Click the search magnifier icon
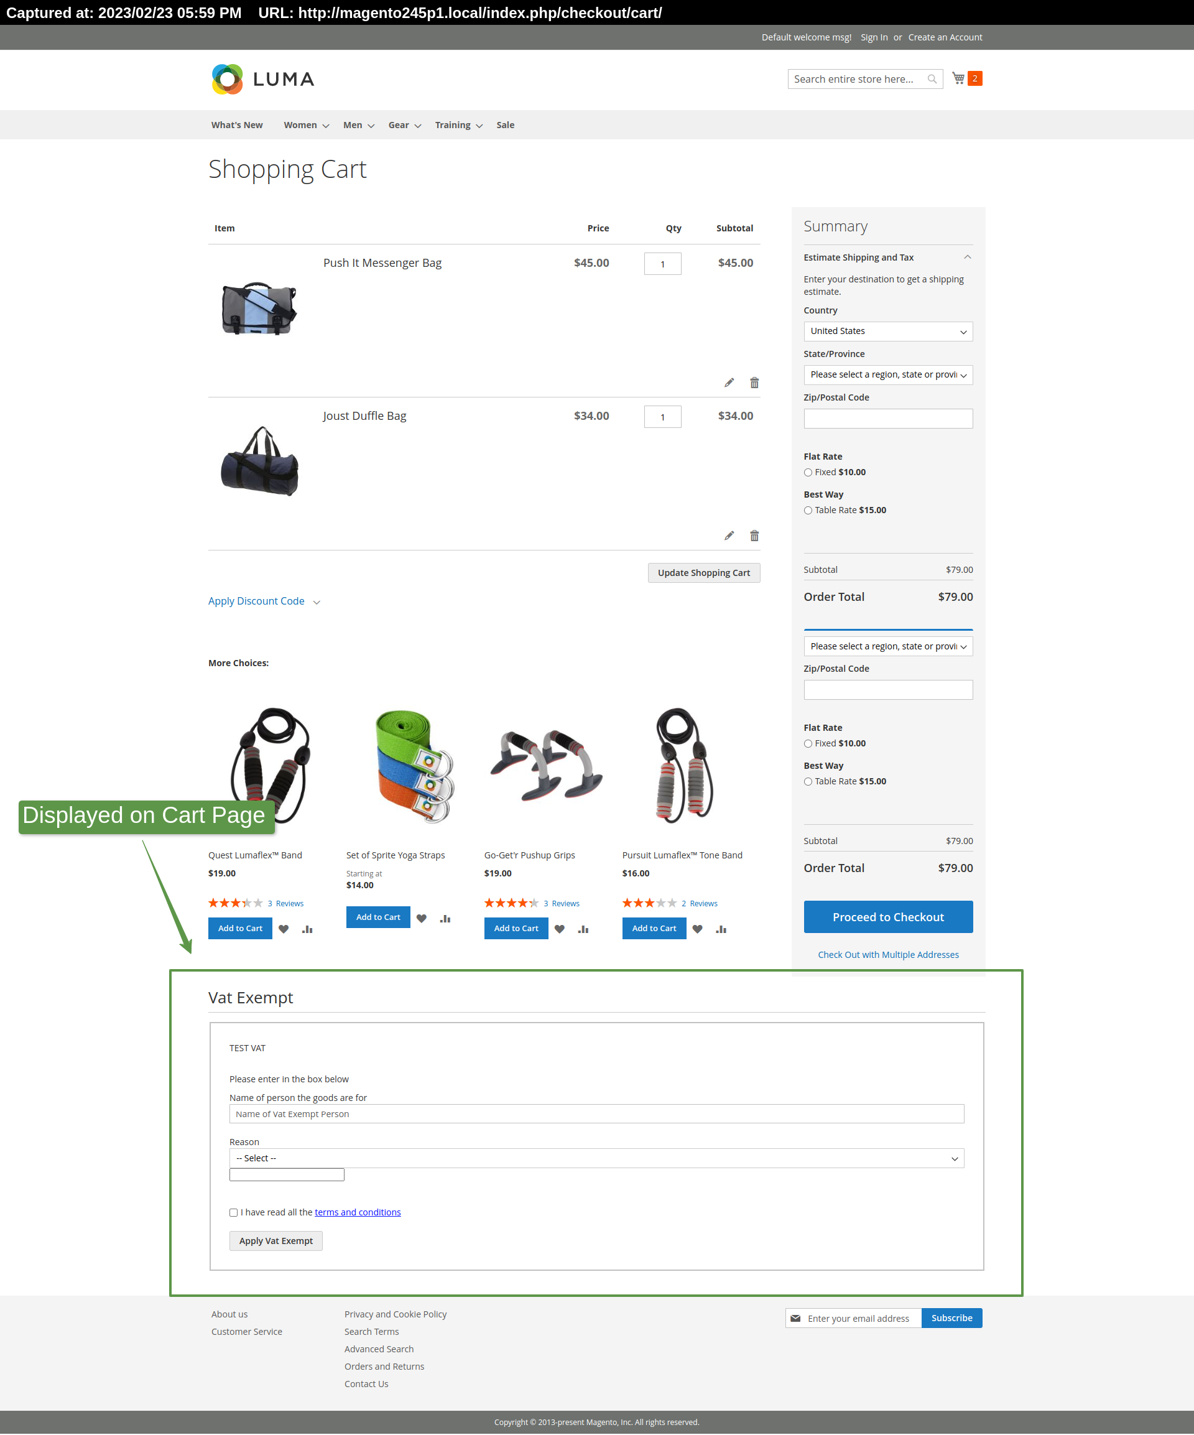 click(932, 78)
